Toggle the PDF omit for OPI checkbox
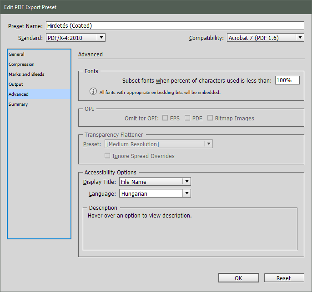 [x=186, y=119]
